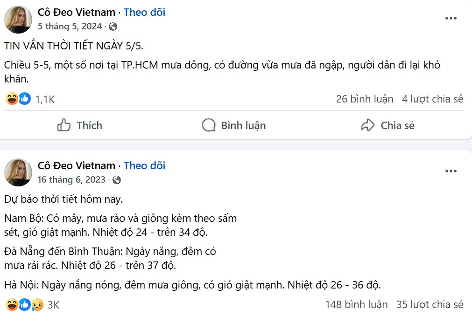The height and width of the screenshot is (316, 472).
Task: Click the profile avatar of the second post
Action: (x=18, y=172)
